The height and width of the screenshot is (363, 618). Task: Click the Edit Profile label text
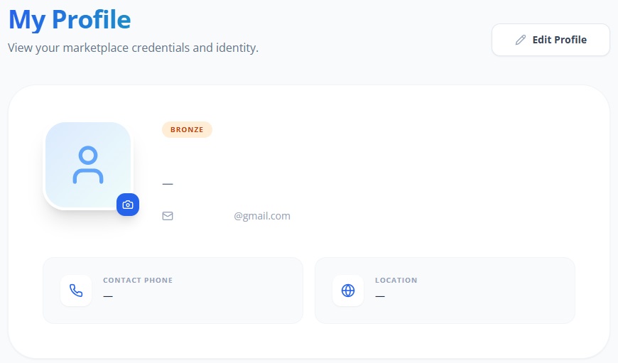point(560,40)
